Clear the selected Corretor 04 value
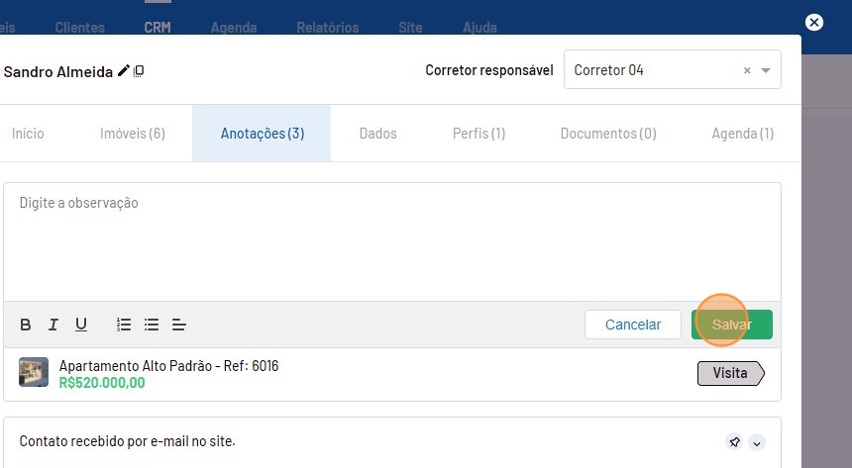This screenshot has height=468, width=852. coord(747,71)
